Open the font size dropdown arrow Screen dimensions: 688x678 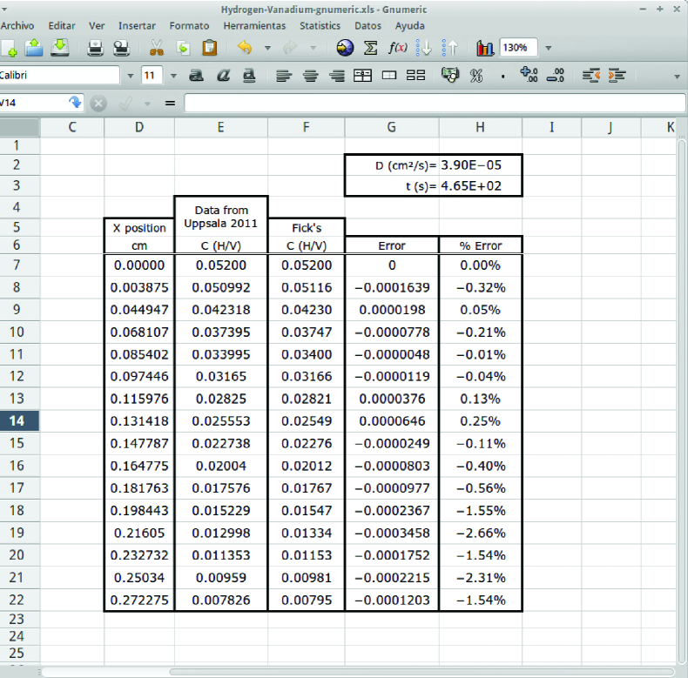pos(172,76)
